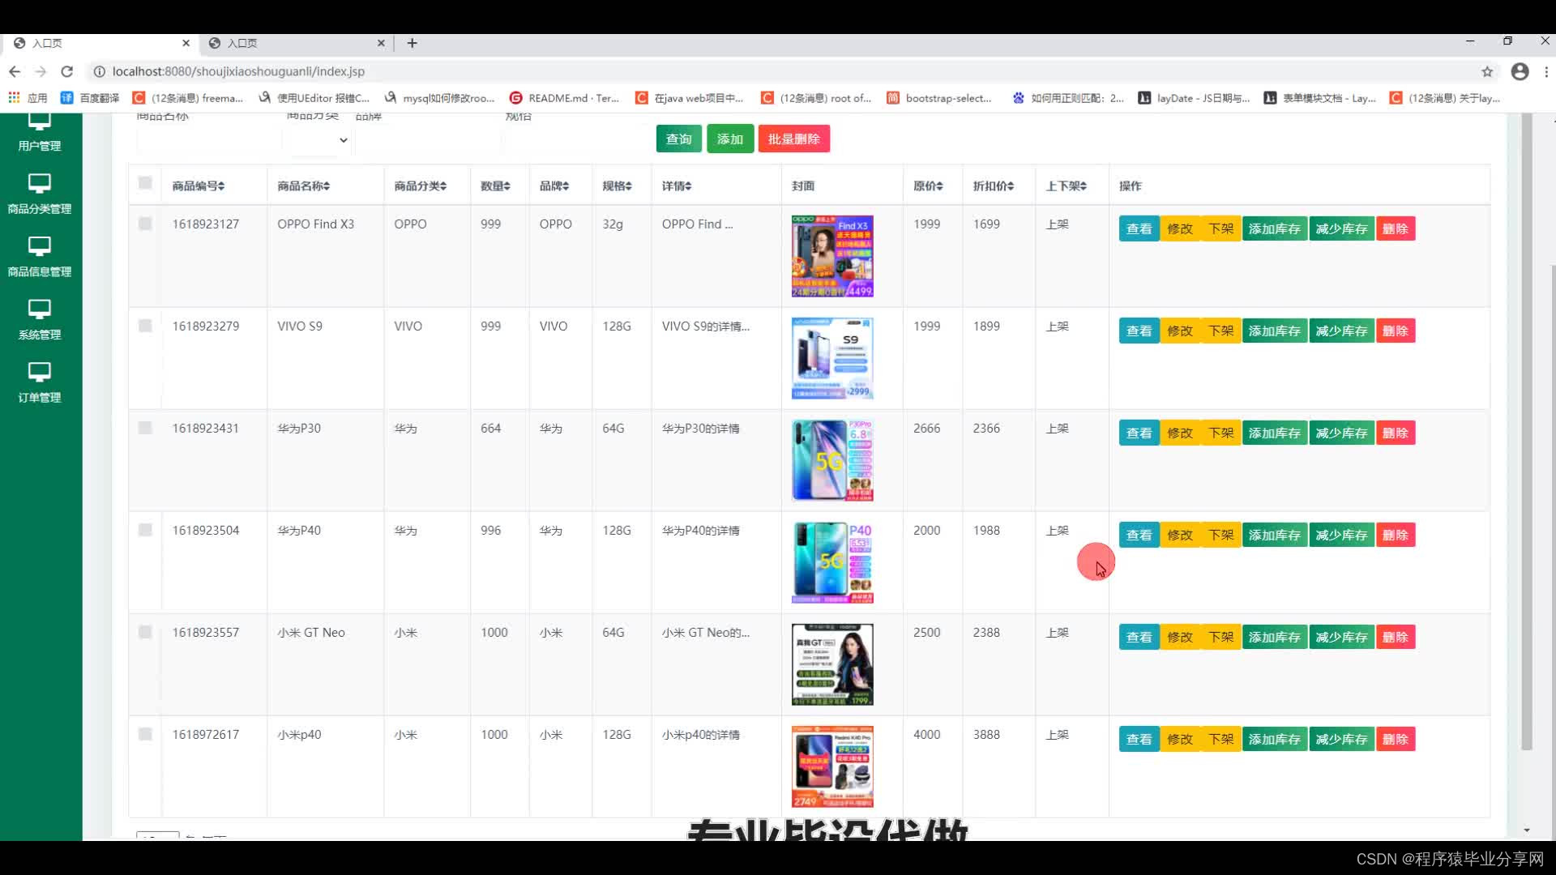Open the new browser tab plus icon
Viewport: 1556px width, 875px height.
[x=412, y=43]
